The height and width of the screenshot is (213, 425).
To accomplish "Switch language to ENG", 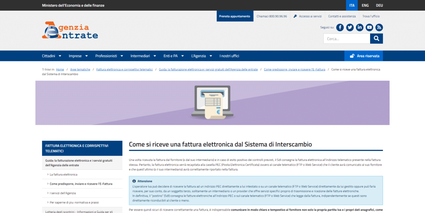I will [365, 5].
